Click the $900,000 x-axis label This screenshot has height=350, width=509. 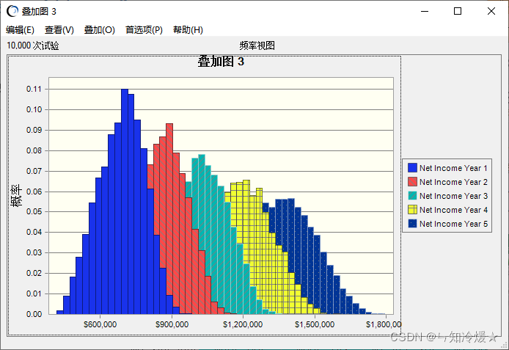pyautogui.click(x=172, y=324)
